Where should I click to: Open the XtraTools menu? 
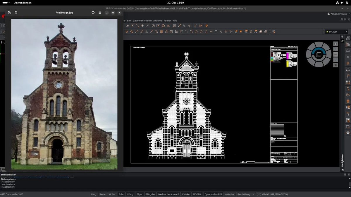pos(157,21)
